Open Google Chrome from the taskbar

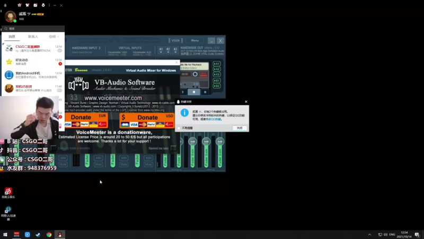click(x=49, y=235)
